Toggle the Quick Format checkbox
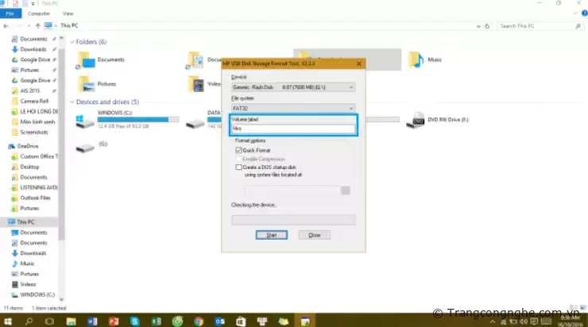Image resolution: width=588 pixels, height=327 pixels. click(x=238, y=150)
